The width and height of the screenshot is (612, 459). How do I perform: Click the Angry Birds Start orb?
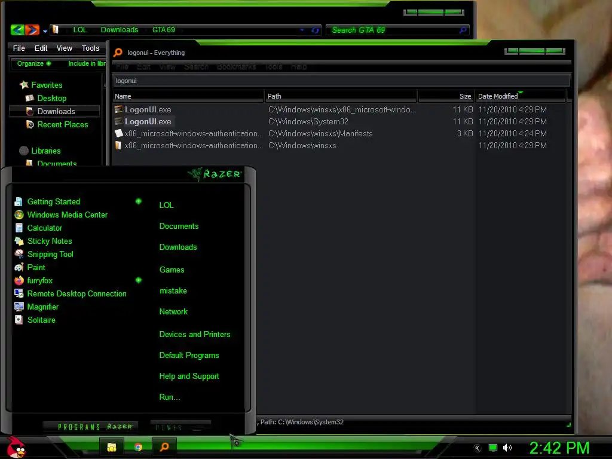(x=16, y=447)
